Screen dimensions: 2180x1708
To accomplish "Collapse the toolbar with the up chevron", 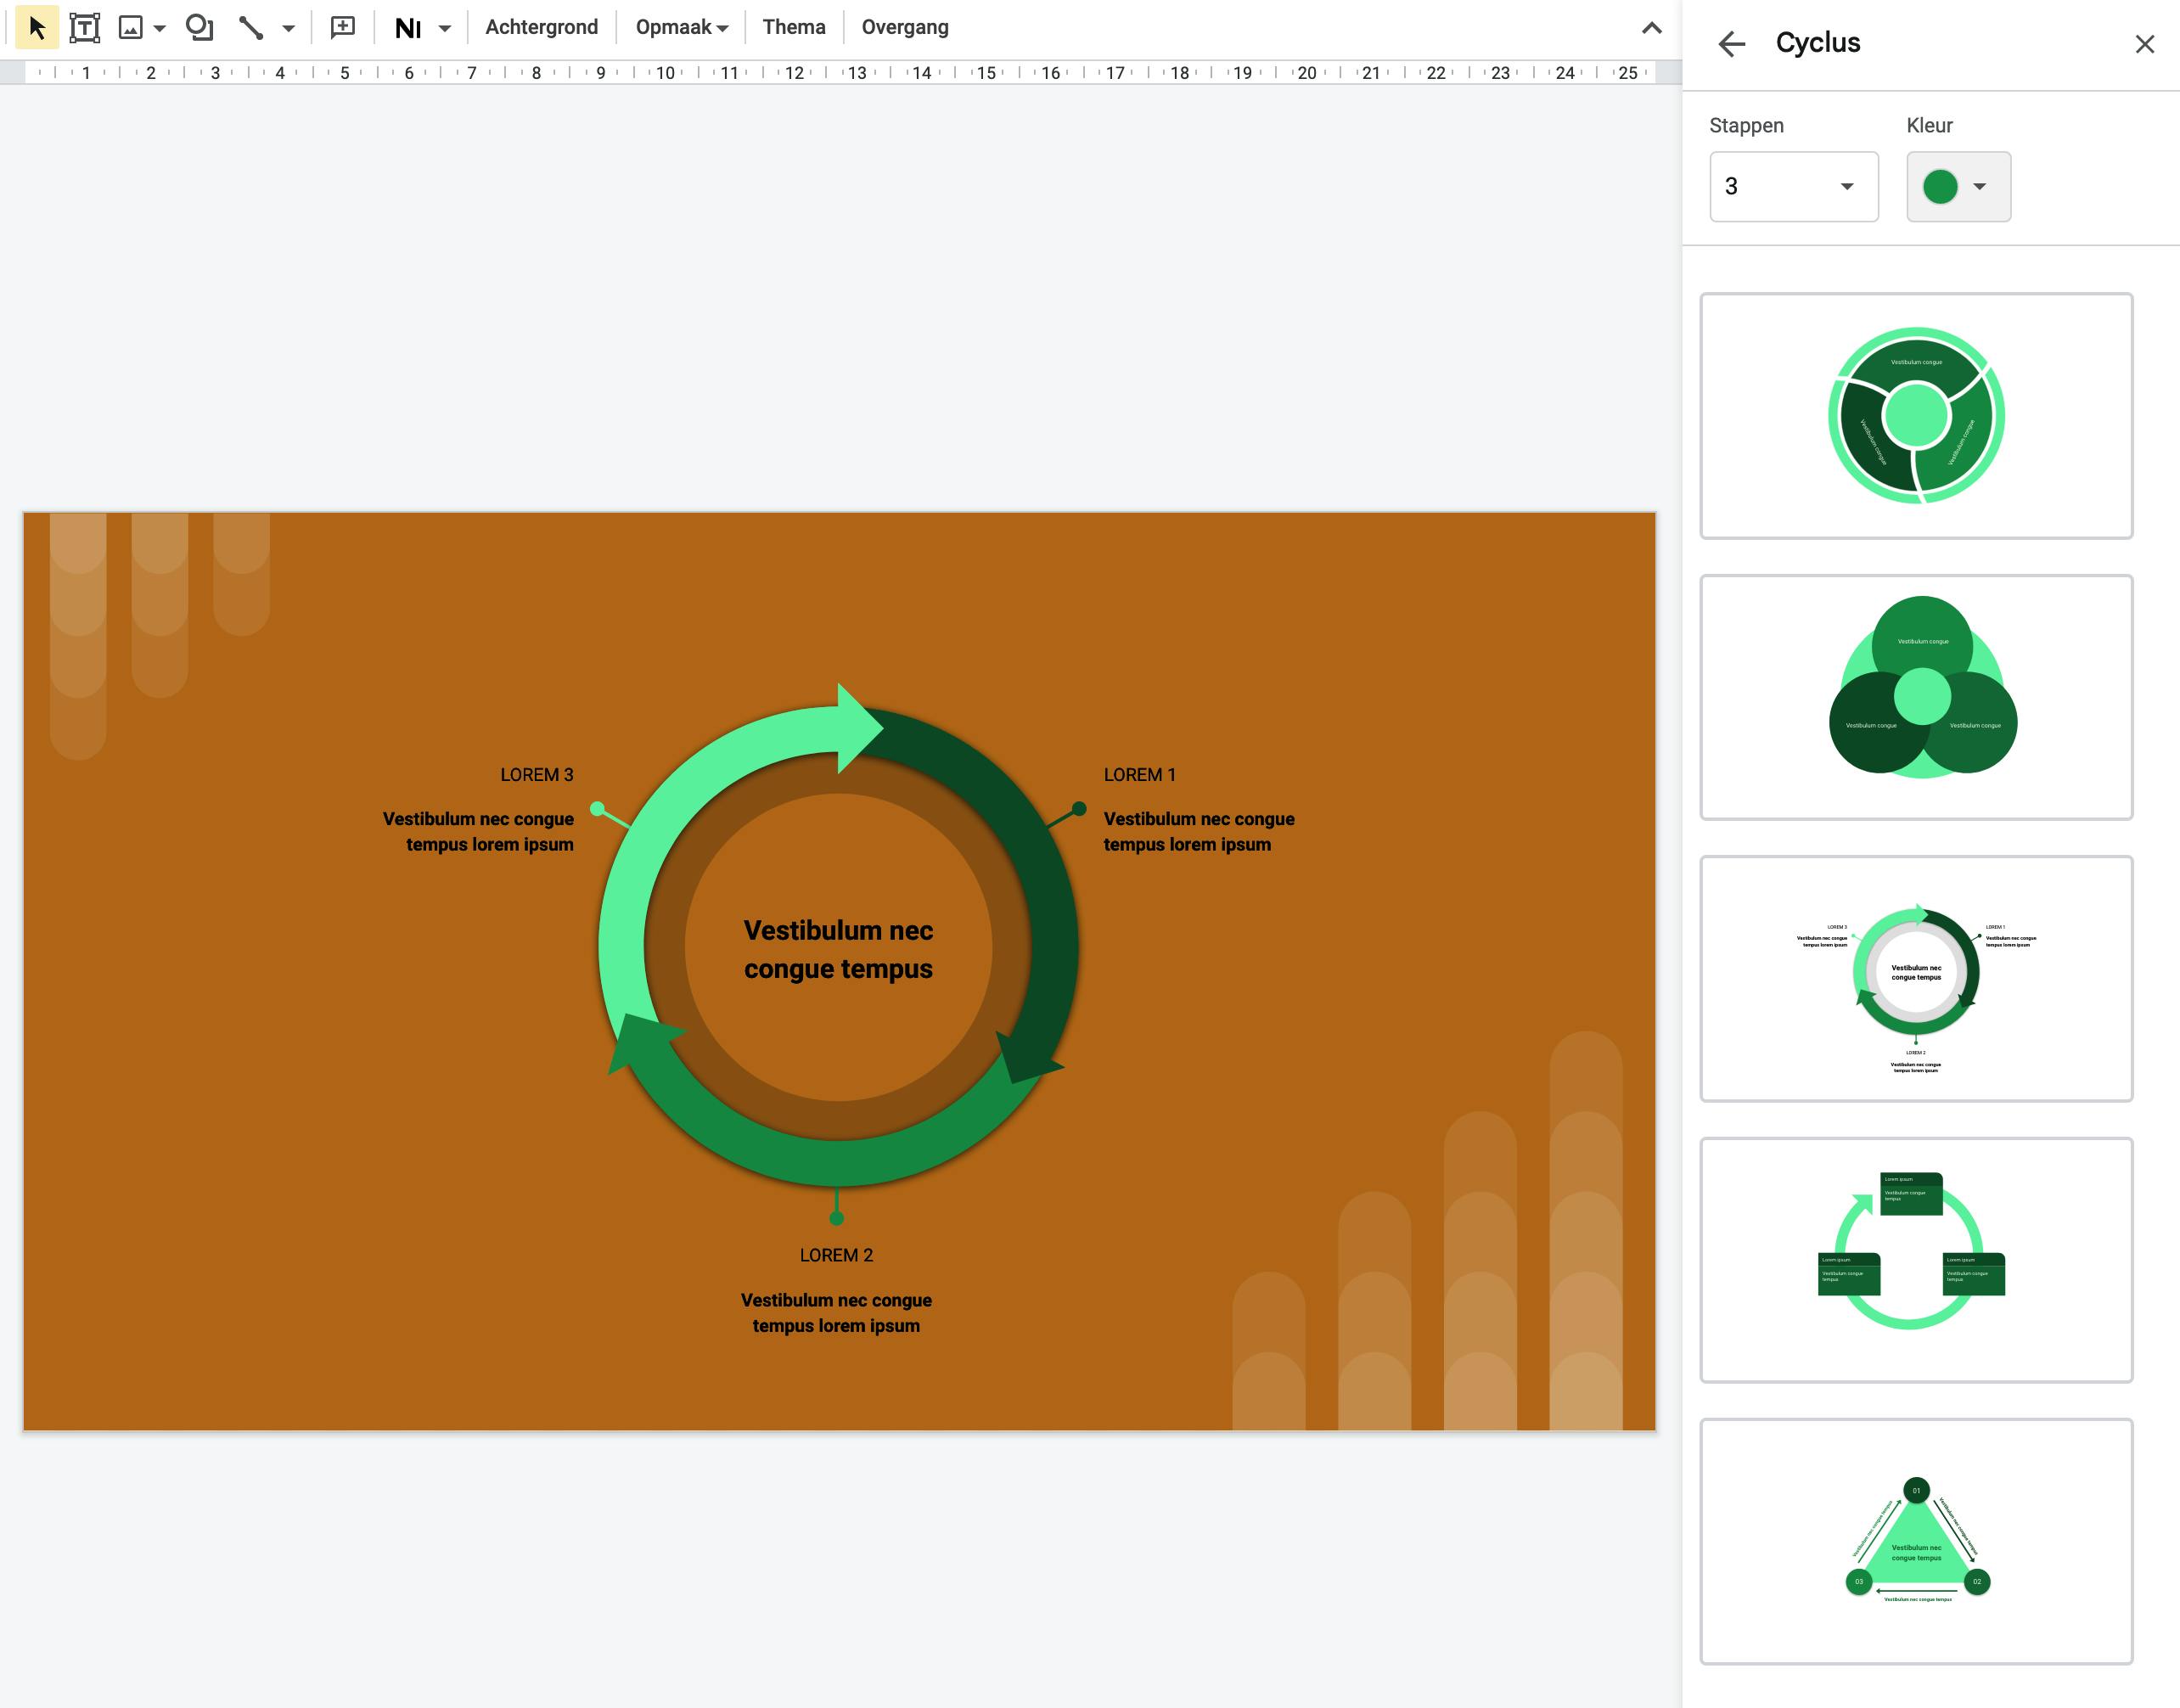I will [1651, 28].
